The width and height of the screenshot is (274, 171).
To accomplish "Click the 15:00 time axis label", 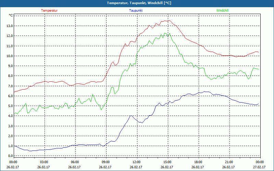I will (168, 162).
